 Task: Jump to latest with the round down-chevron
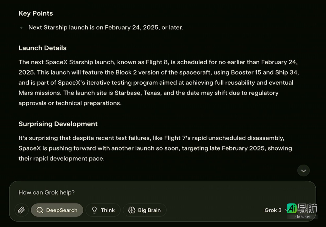[x=303, y=171]
